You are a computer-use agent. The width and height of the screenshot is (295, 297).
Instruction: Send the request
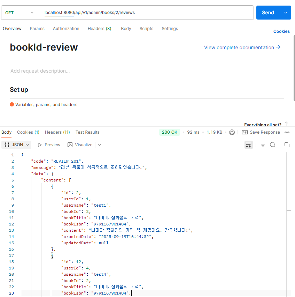click(268, 13)
